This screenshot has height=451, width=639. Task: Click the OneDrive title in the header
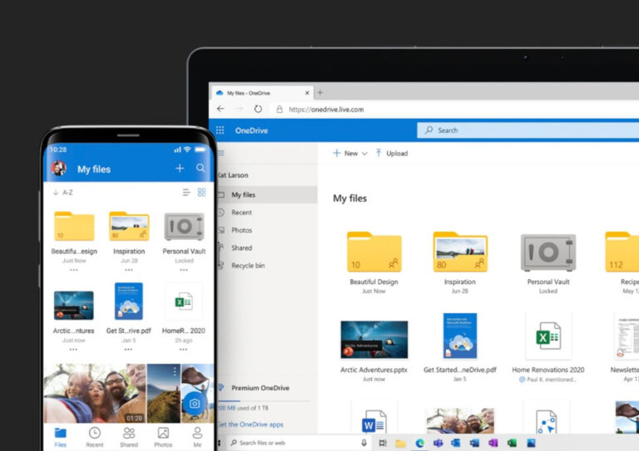click(251, 130)
